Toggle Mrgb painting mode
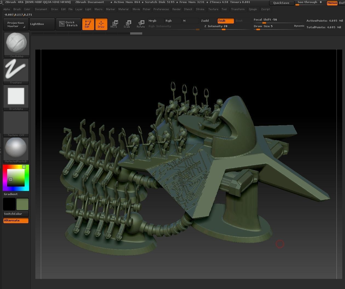Viewport: 345px width, 289px height. (x=156, y=21)
